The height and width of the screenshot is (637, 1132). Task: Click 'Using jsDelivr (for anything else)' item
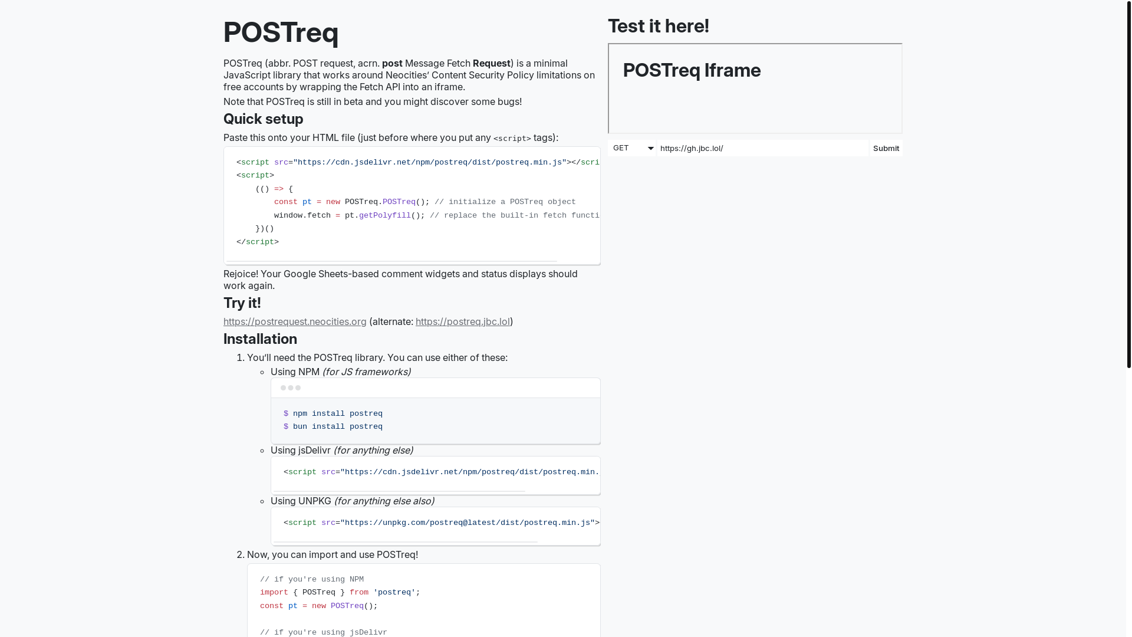342,450
